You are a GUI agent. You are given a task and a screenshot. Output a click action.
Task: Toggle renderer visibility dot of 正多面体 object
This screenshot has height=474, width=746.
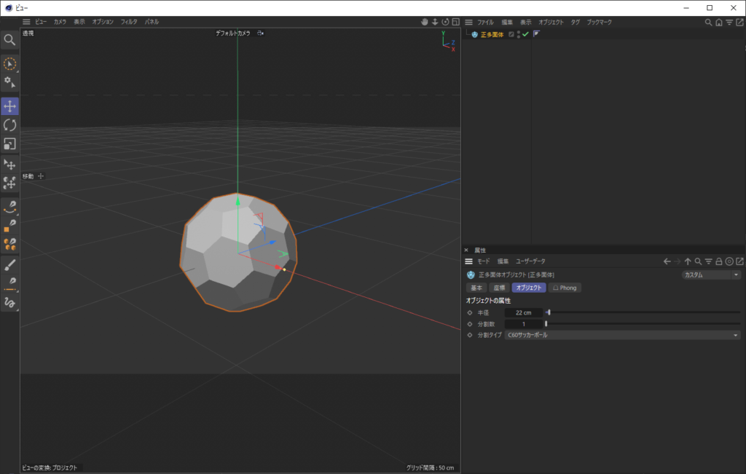click(519, 37)
